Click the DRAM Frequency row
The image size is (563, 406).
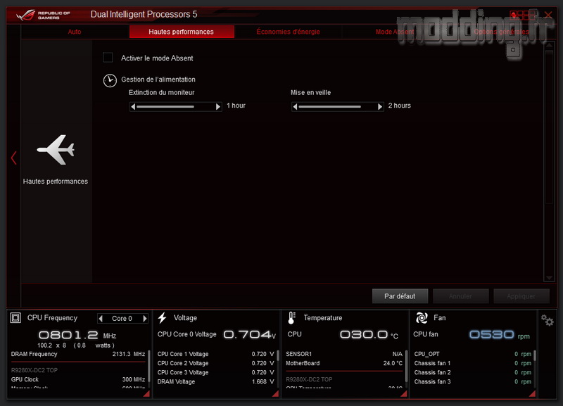click(78, 354)
